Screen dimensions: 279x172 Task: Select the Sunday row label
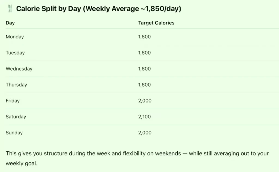[x=14, y=133]
